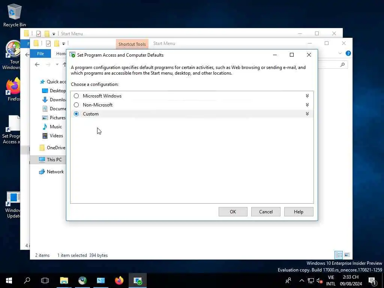Expand the Custom configuration details
This screenshot has width=384, height=288.
307,114
